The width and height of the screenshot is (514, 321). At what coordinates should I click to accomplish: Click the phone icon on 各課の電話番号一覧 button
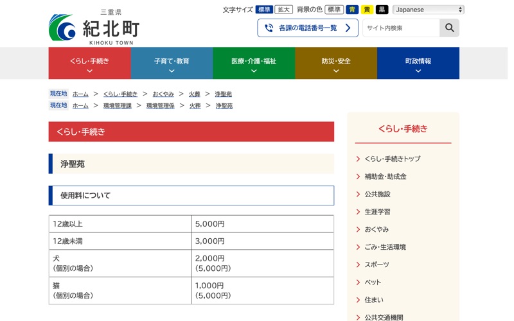coord(269,28)
